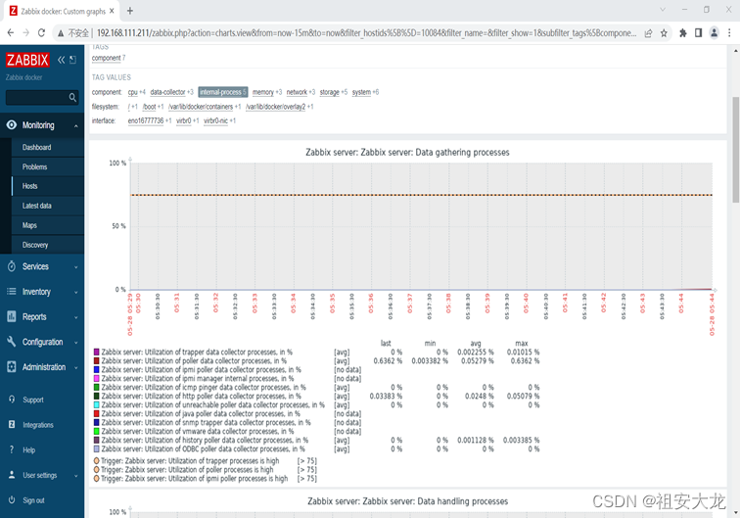741x519 pixels.
Task: Click java poller legend color swatch
Action: coord(96,413)
